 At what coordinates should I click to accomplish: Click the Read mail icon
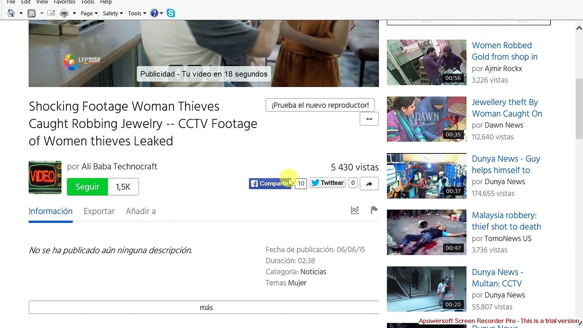click(x=51, y=13)
